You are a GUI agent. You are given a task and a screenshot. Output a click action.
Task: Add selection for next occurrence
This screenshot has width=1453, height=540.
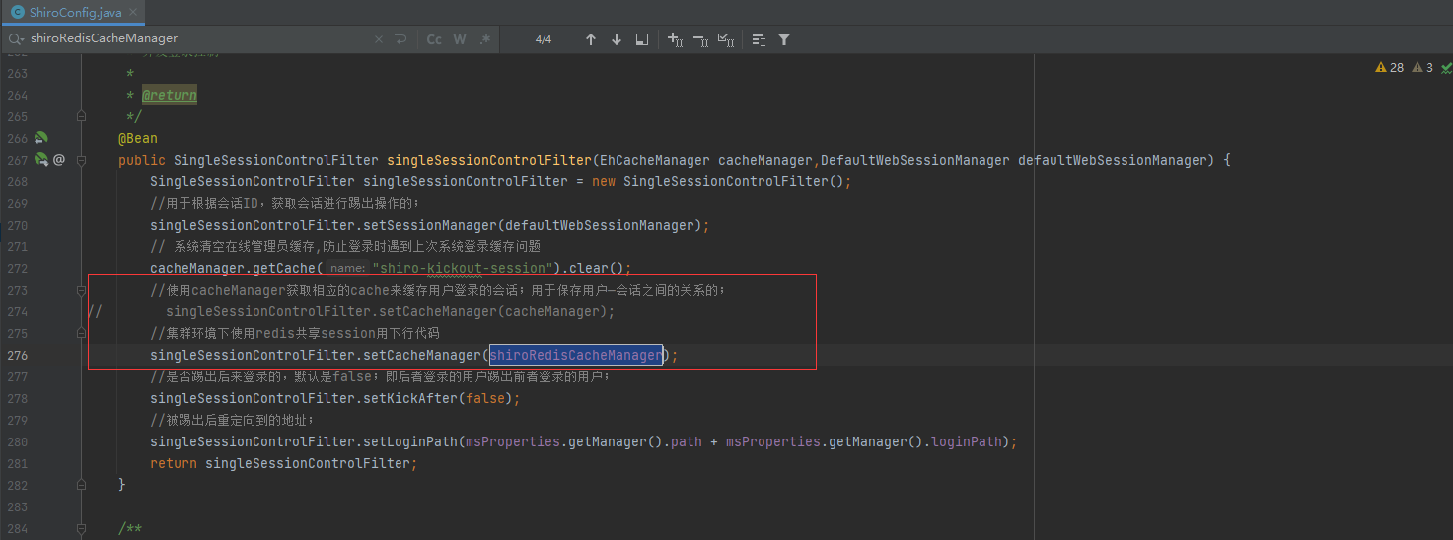click(676, 39)
